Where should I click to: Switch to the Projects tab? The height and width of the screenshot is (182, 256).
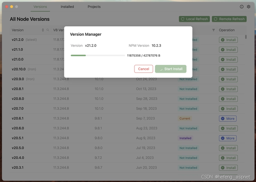[94, 7]
